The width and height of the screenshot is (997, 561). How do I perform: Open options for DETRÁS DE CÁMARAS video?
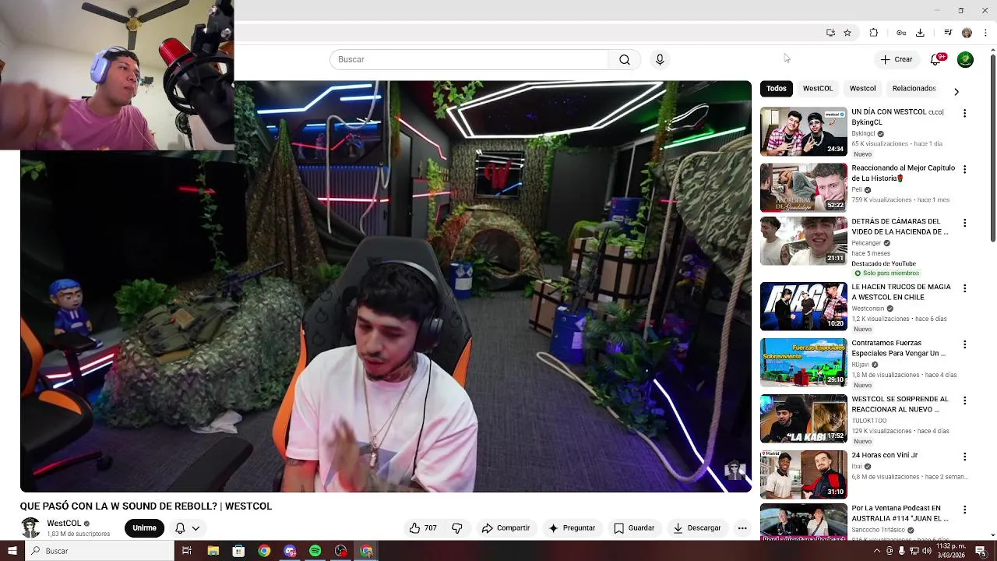[964, 223]
